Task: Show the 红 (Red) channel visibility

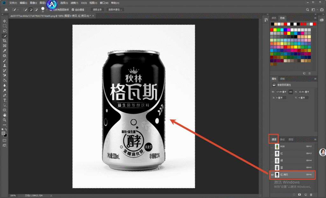Action: 272,154
